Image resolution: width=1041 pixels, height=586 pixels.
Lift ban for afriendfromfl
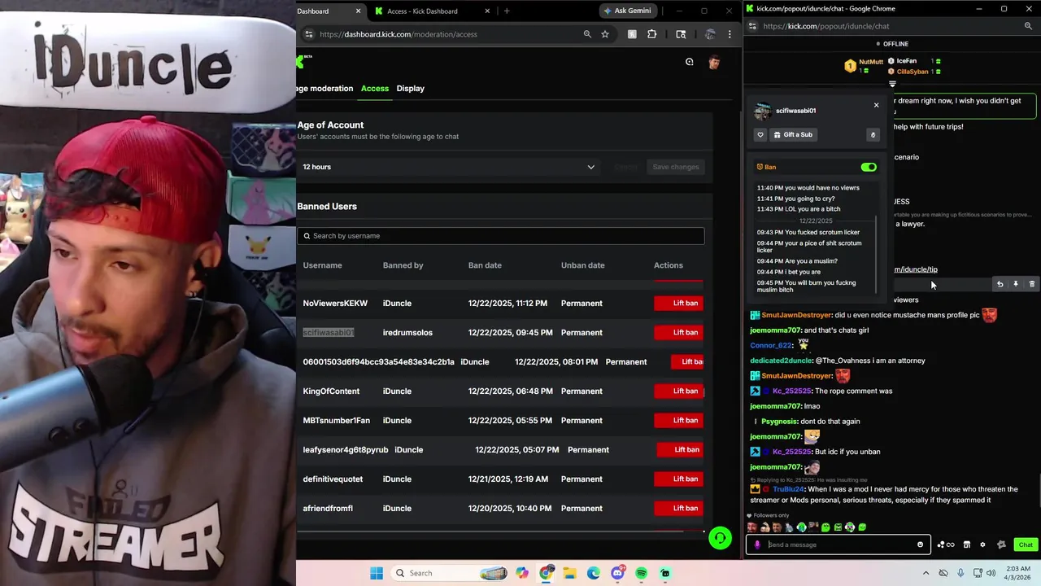click(x=679, y=508)
